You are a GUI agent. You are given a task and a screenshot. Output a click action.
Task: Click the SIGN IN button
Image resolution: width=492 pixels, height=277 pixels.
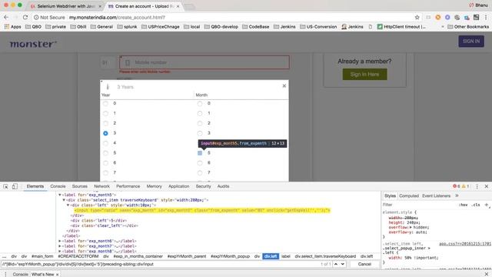click(x=471, y=41)
